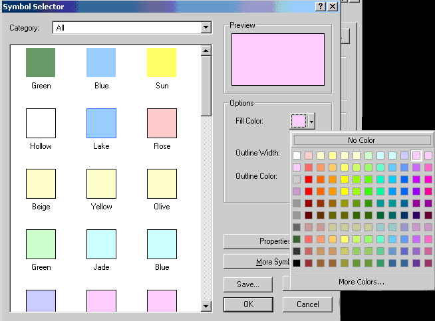The height and width of the screenshot is (321, 435).
Task: Pick the dark green swatch in palette's left column
Action: point(297,239)
